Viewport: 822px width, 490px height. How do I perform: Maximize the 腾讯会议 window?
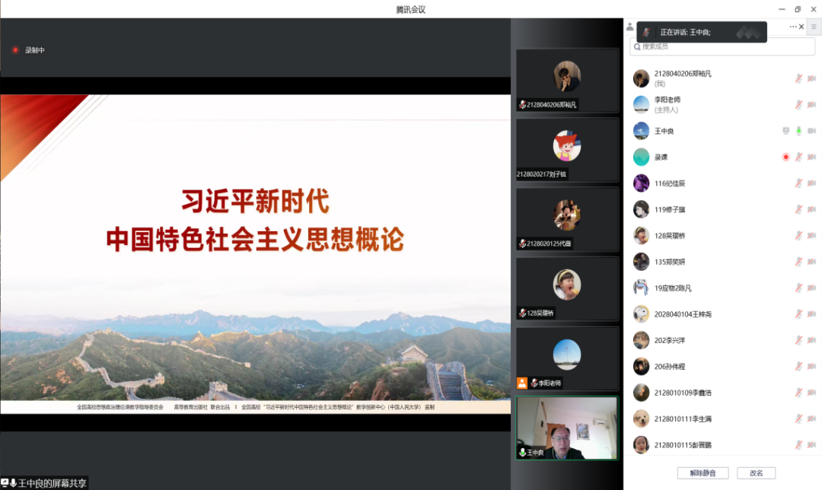(x=797, y=9)
